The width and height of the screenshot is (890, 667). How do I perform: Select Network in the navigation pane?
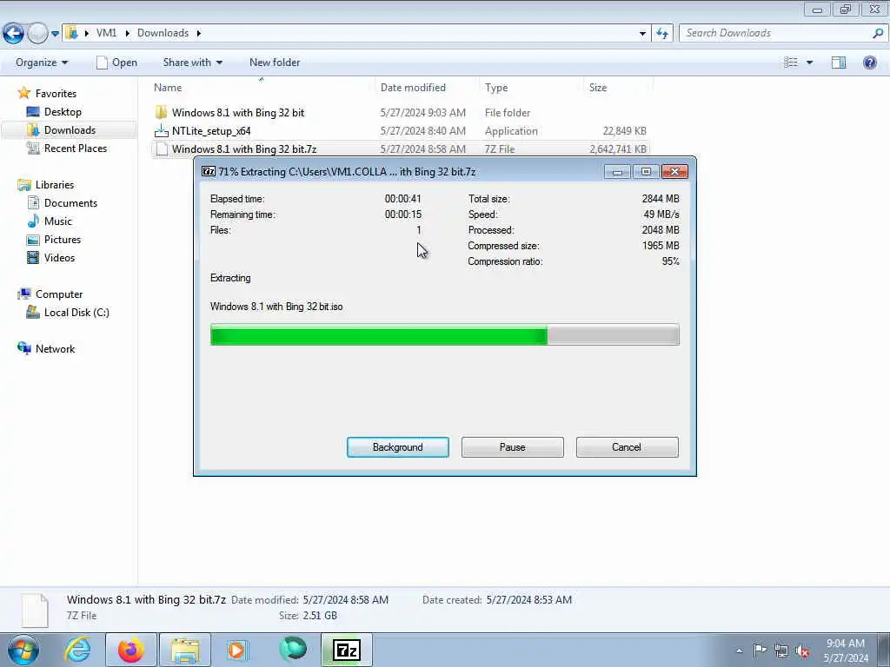point(55,349)
